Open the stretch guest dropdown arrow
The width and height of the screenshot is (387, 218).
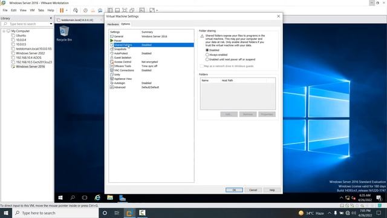click(157, 10)
